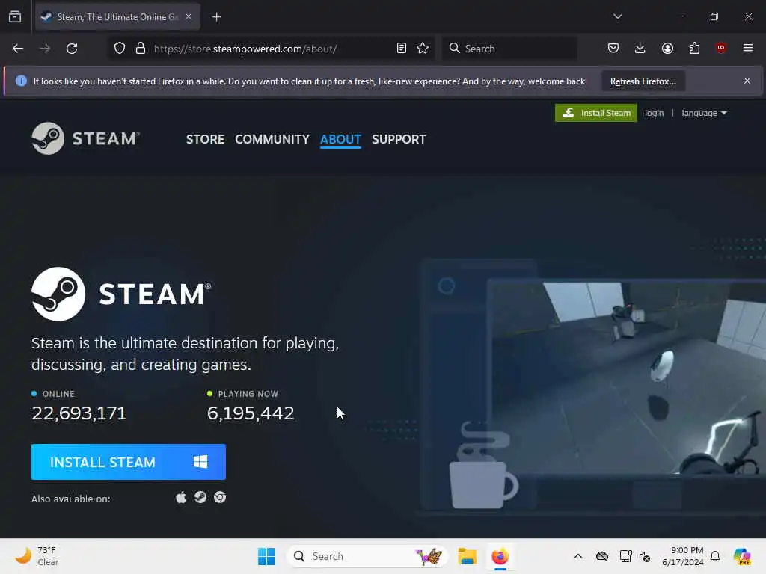766x574 pixels.
Task: Select the Chrome OS download icon
Action: (220, 497)
